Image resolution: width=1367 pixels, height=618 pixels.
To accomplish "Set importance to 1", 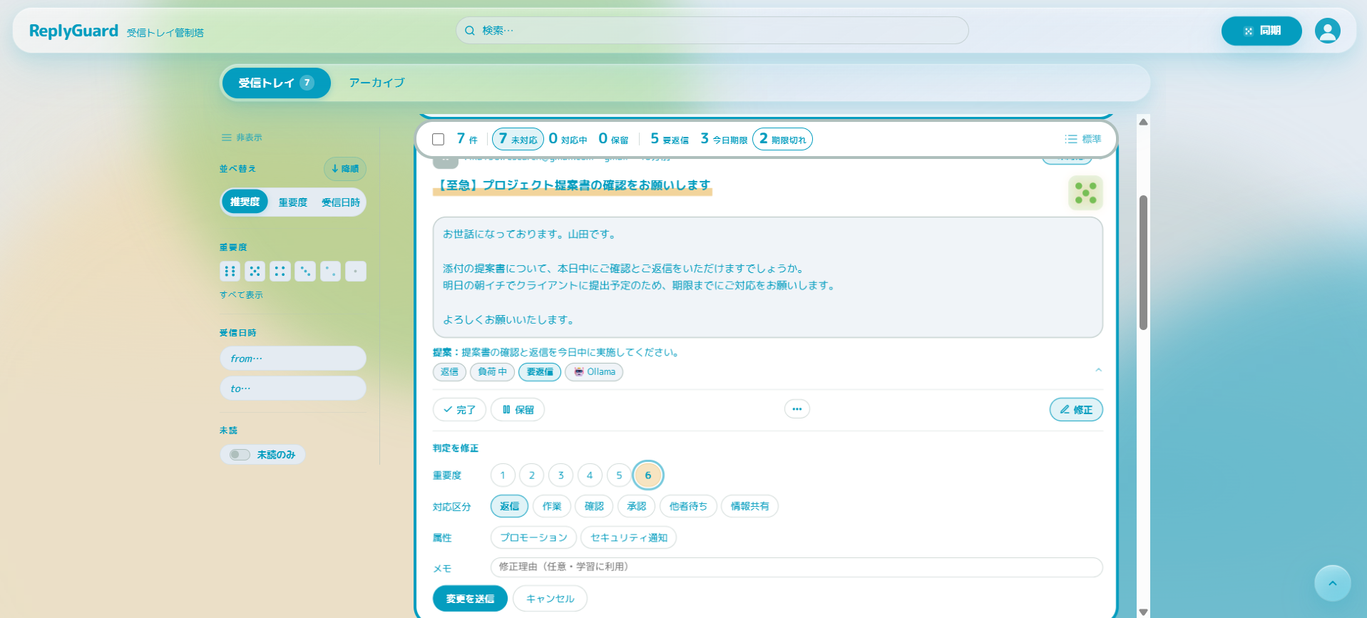I will tap(503, 475).
